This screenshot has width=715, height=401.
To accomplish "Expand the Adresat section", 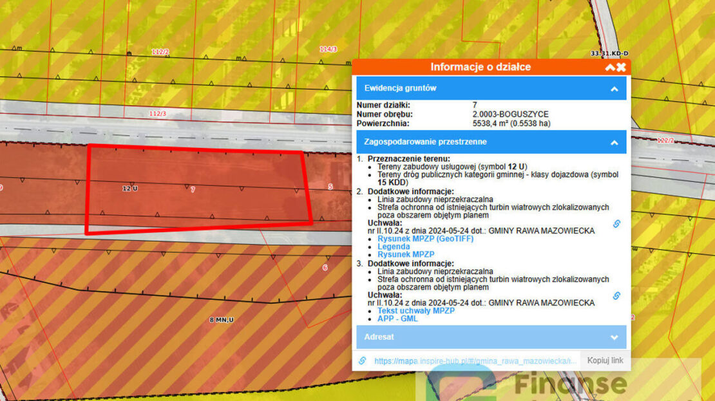I will tap(614, 337).
